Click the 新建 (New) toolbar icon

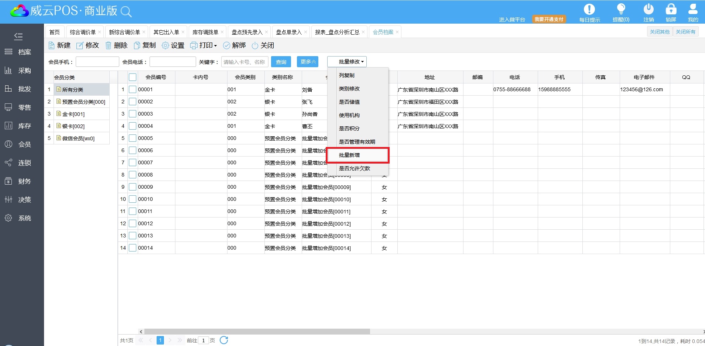click(x=52, y=45)
